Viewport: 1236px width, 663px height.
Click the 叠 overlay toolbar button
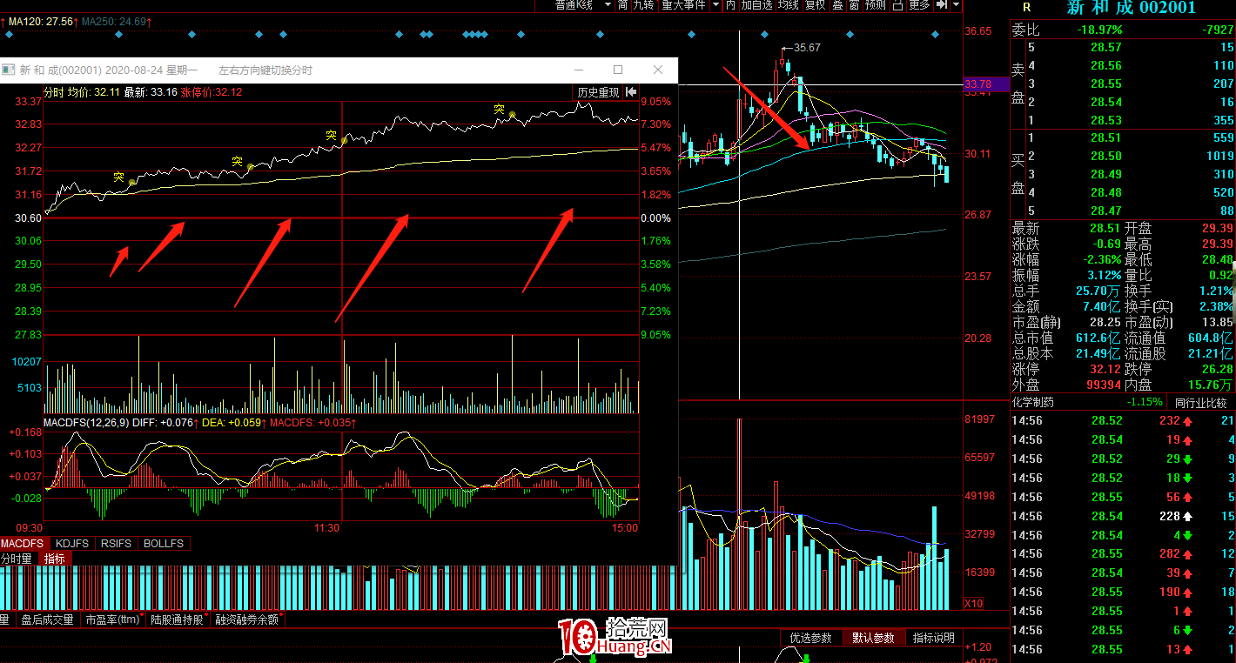point(837,5)
